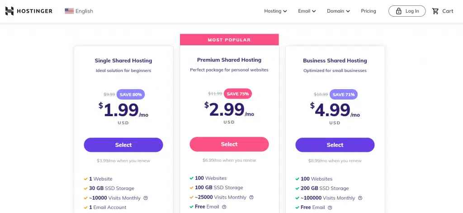
Task: Click the SAVE 75% pink badge
Action: coord(238,94)
